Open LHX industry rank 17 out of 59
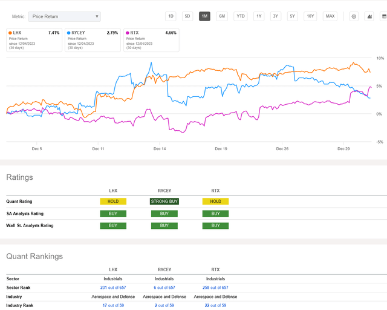This screenshot has height=310, width=387. pos(113,305)
